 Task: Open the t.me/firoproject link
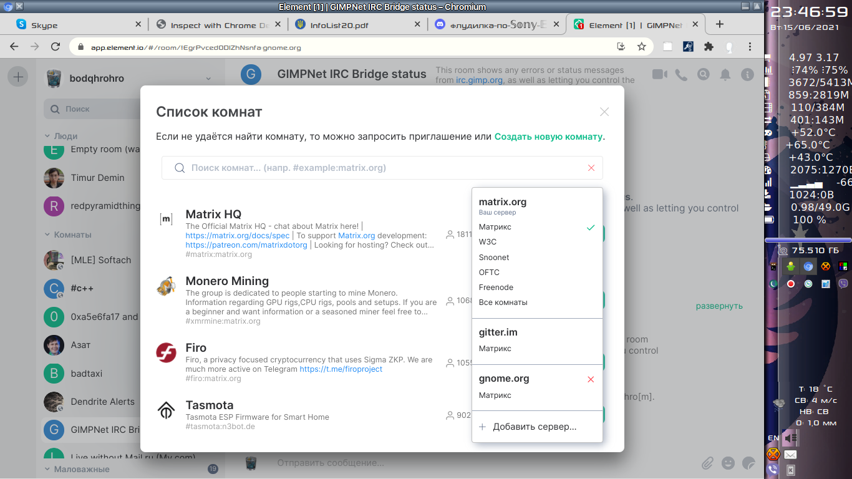(x=341, y=369)
